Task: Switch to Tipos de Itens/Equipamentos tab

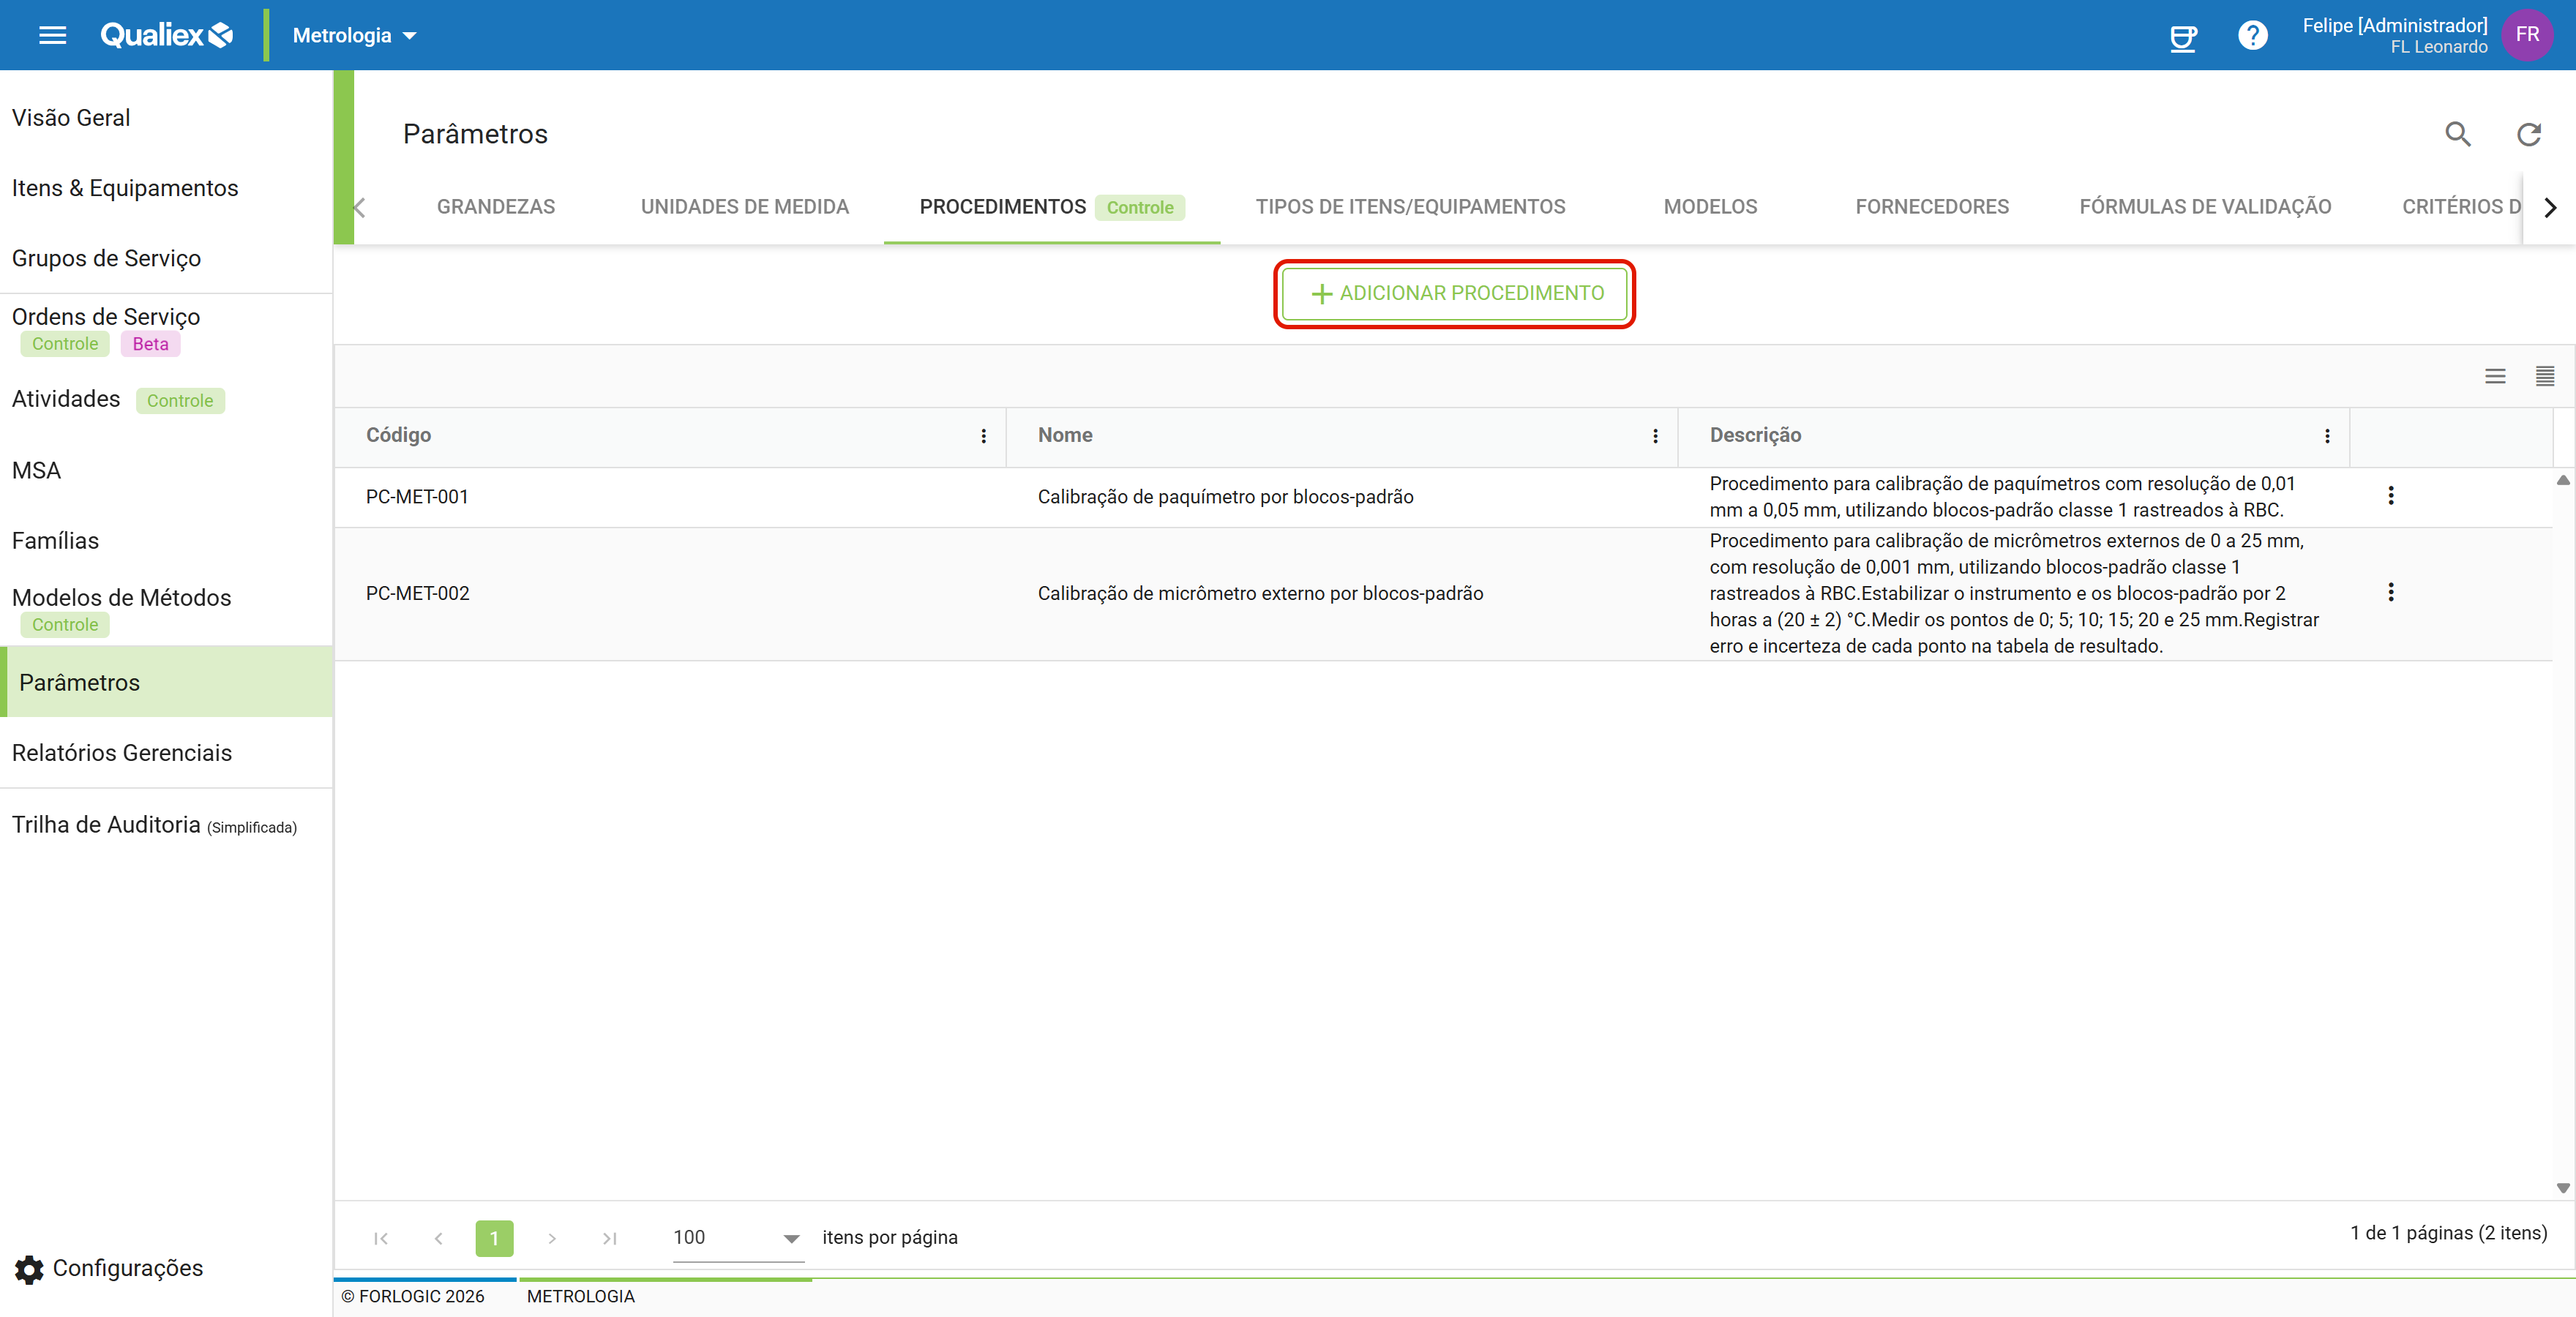Action: (1410, 207)
